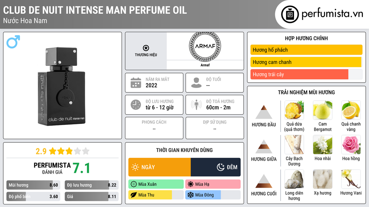Image resolution: width=369 pixels, height=207 pixels.
Task: Click the third rating star
Action: tap(68, 151)
